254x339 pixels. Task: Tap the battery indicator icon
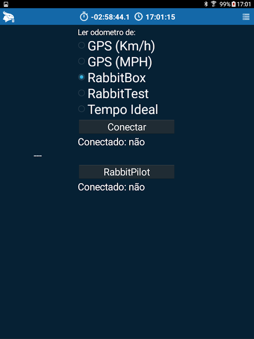(x=234, y=4)
